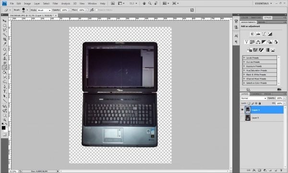This screenshot has width=288, height=173.
Task: Select the Move tool
Action: [x=4, y=21]
